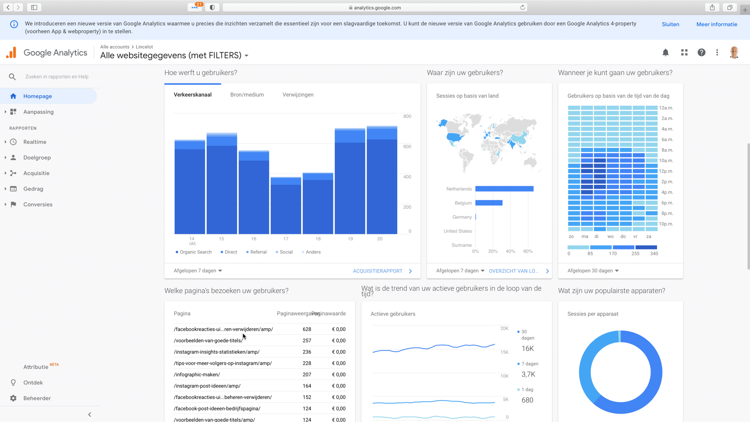Image resolution: width=750 pixels, height=422 pixels.
Task: Click the Lincelot breadcrumb
Action: click(x=144, y=47)
